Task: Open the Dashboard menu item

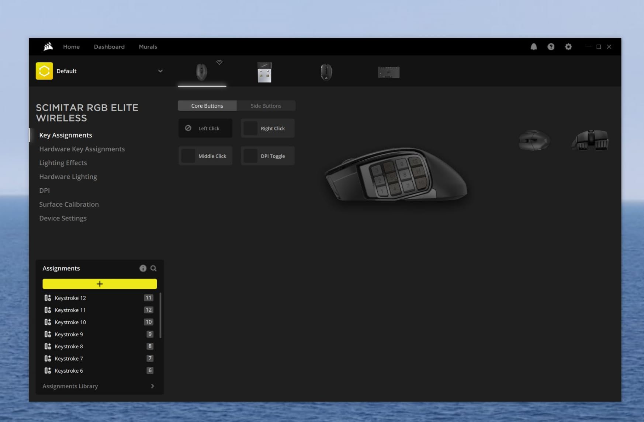Action: (109, 47)
